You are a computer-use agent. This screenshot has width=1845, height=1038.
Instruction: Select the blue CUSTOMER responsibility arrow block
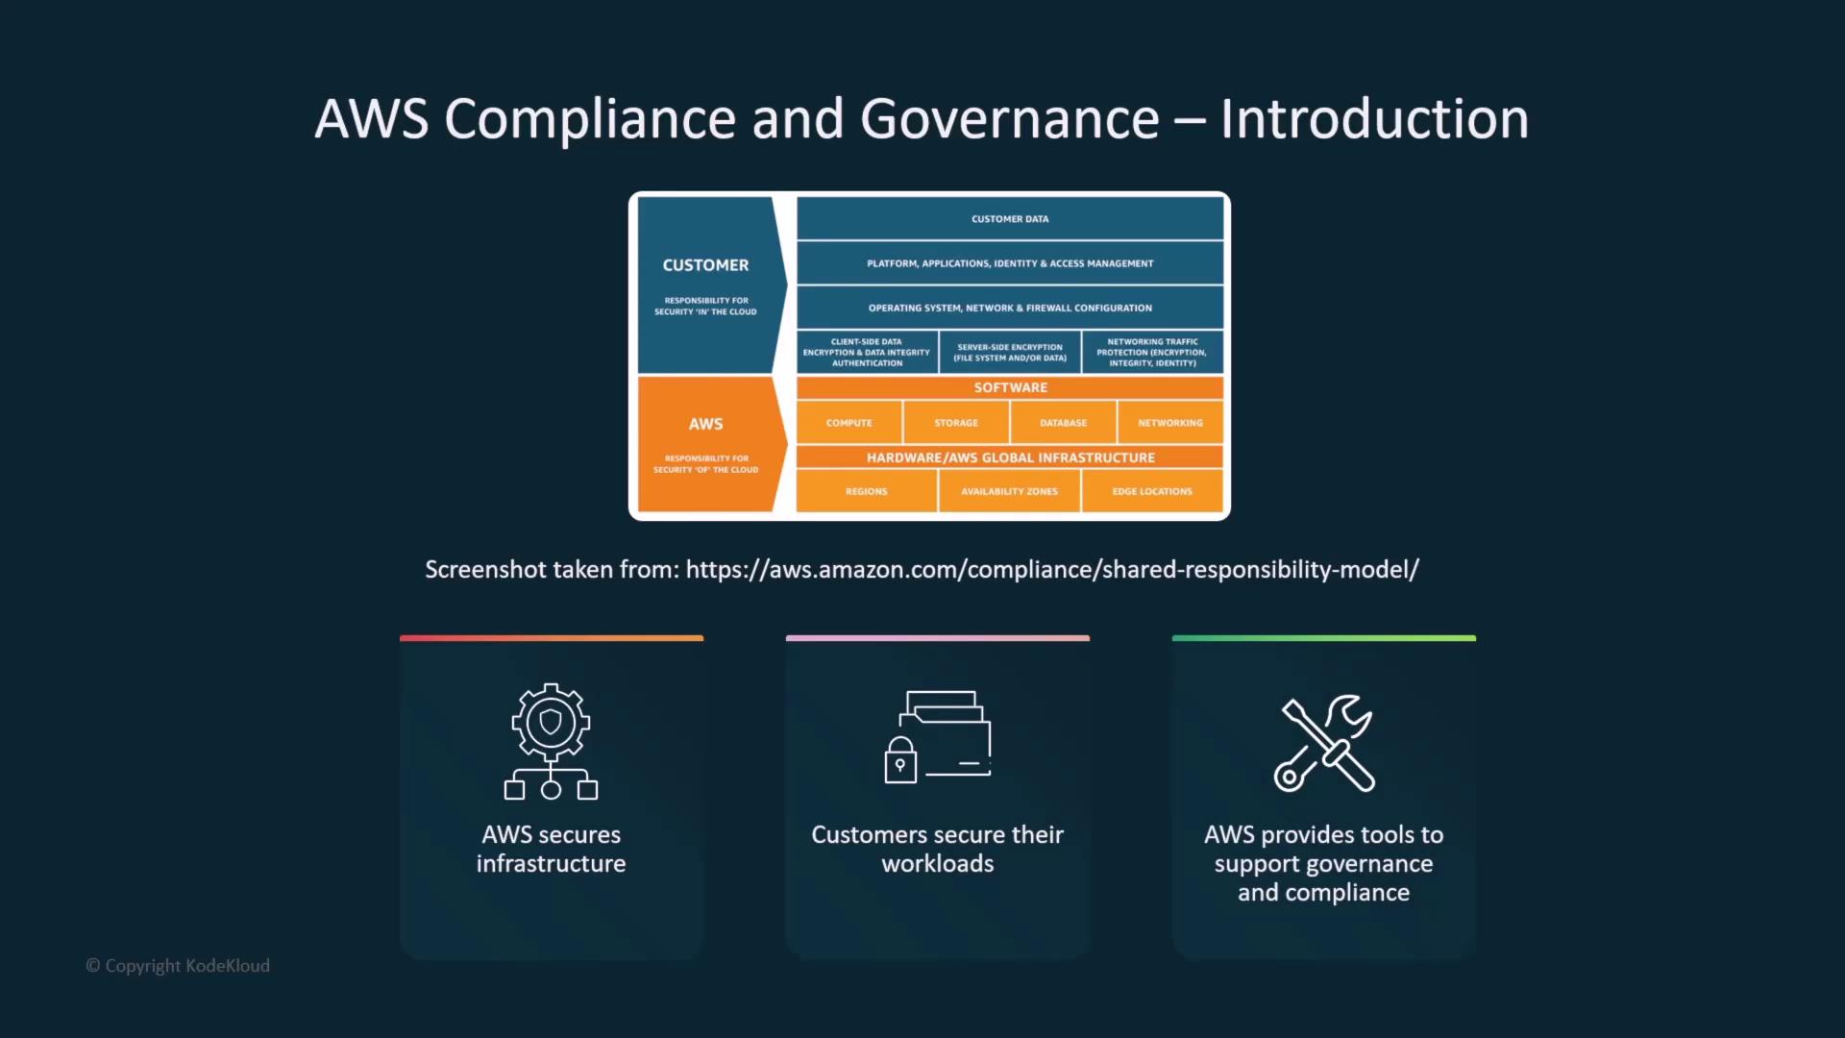pos(706,284)
